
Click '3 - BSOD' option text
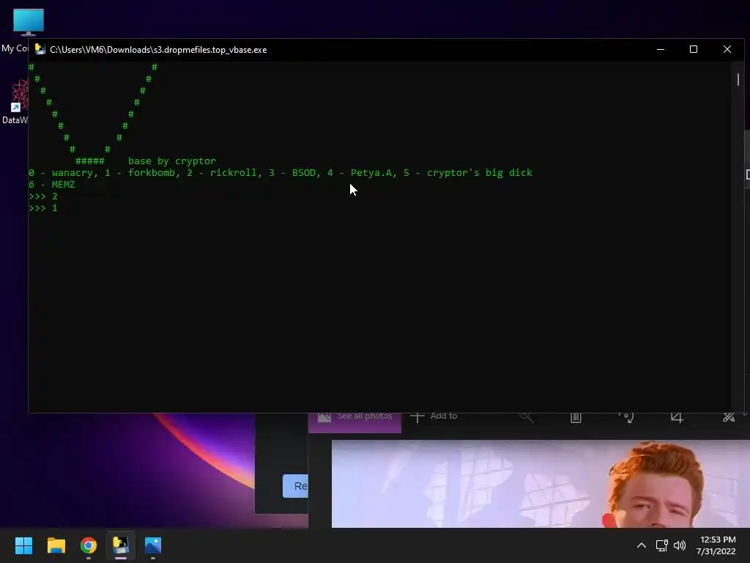pos(292,173)
